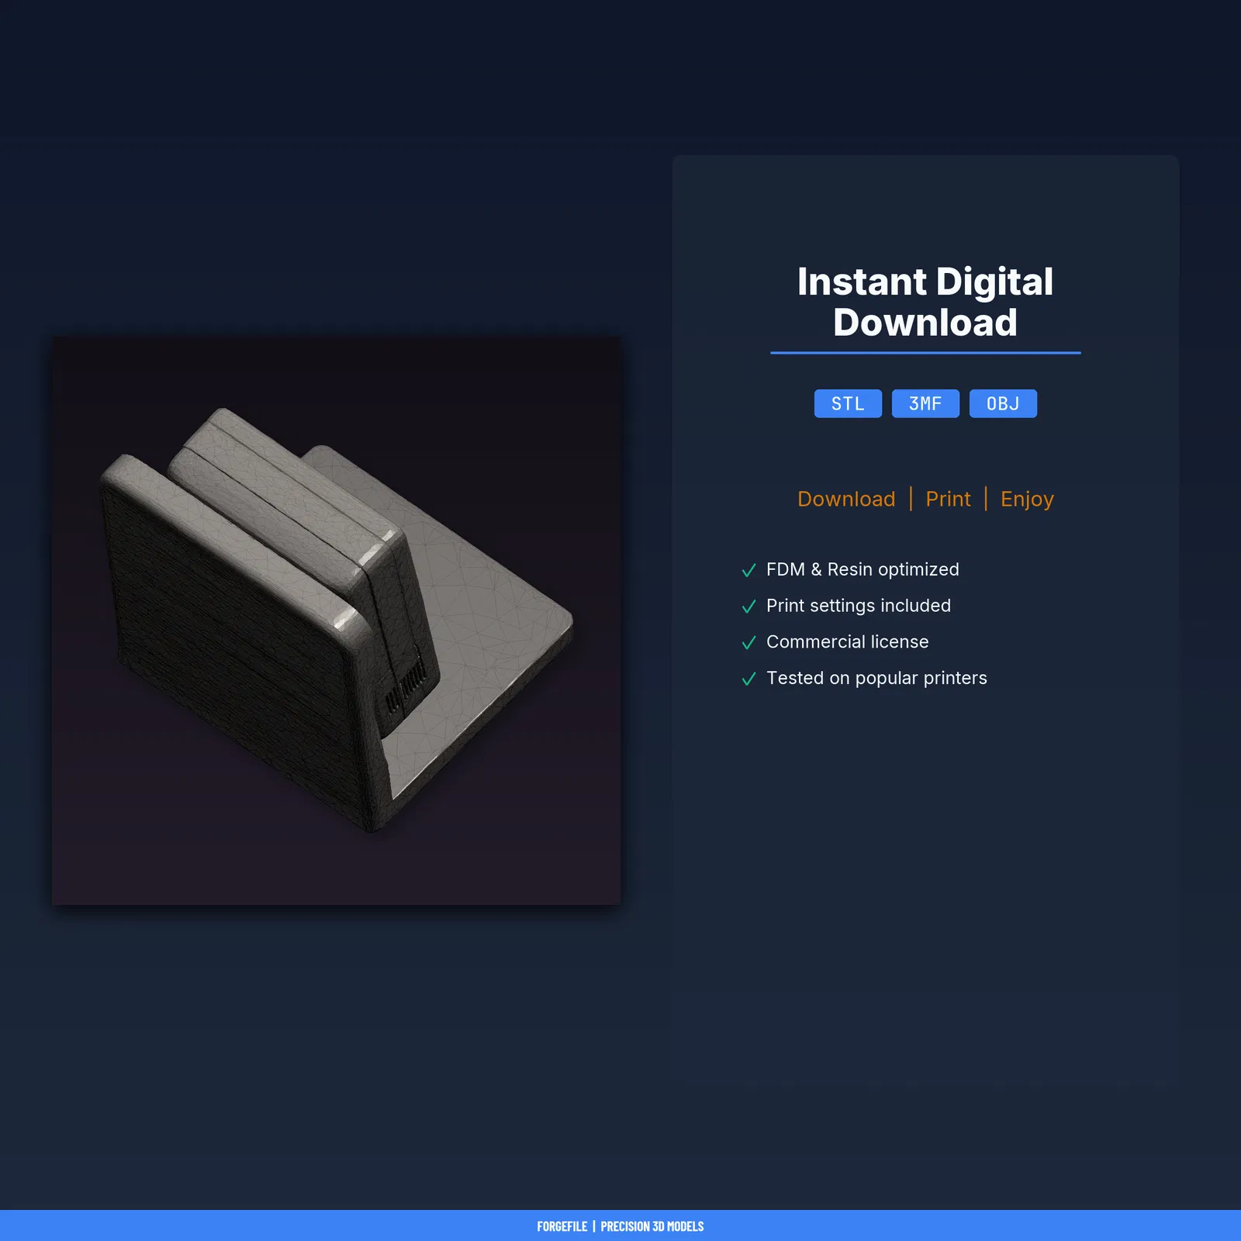Click checkmark beside 'Commercial license'

click(748, 642)
